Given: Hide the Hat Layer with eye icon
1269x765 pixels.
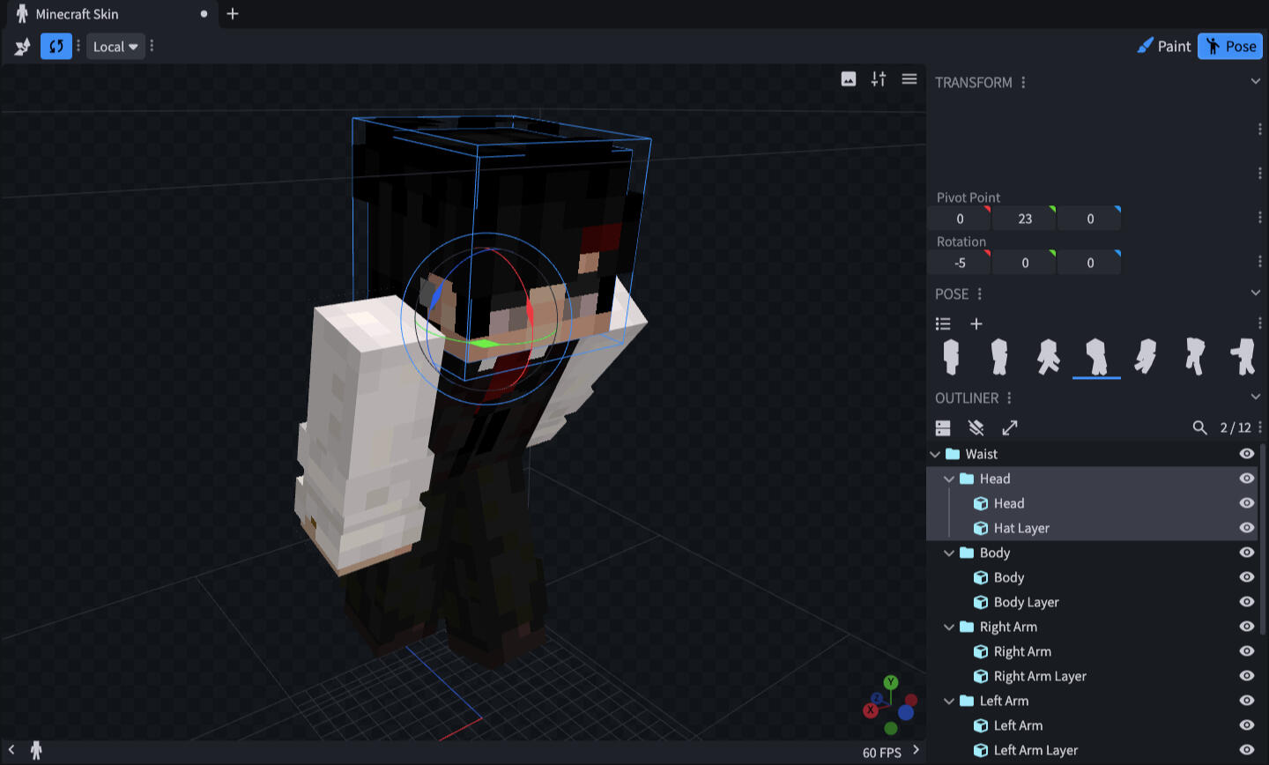Looking at the screenshot, I should click(1246, 528).
